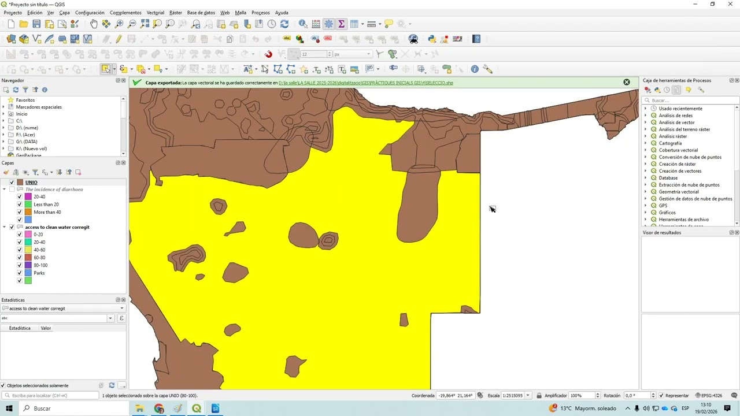Screen dimensions: 740x416
Task: Click the orange 'More than 40' swatch
Action: 28,212
